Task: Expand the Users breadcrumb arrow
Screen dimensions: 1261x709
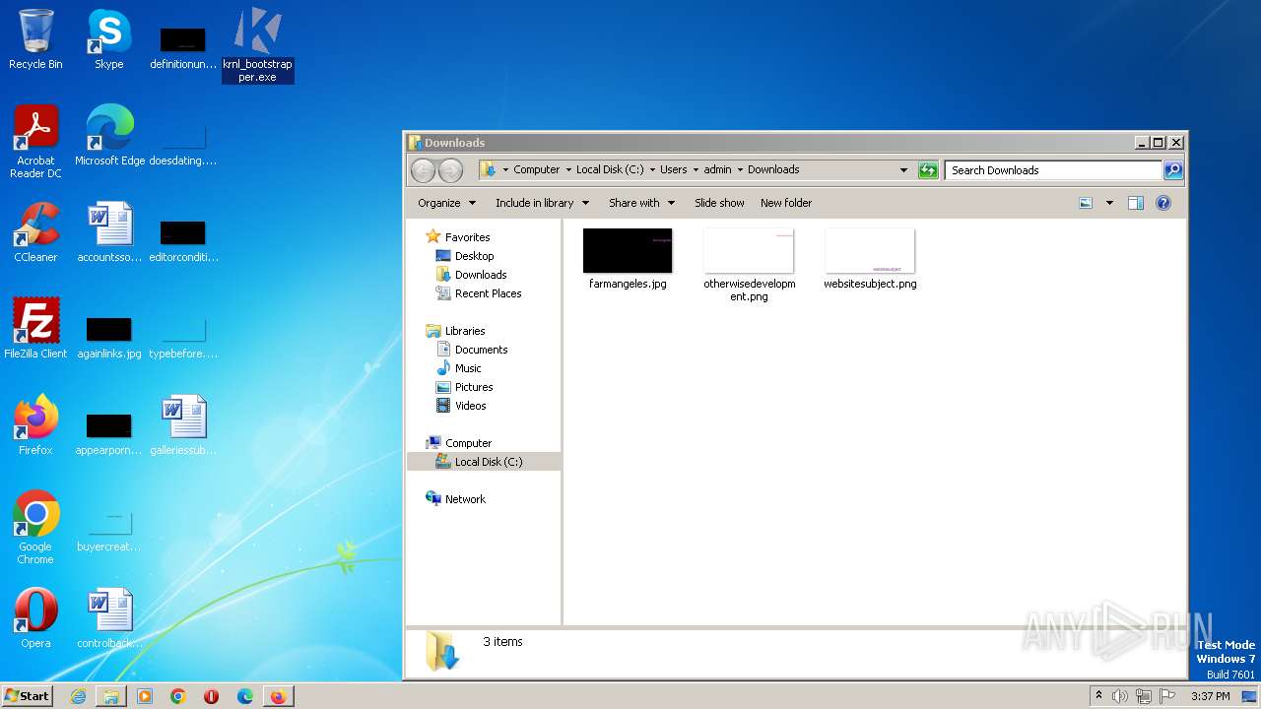Action: click(696, 170)
